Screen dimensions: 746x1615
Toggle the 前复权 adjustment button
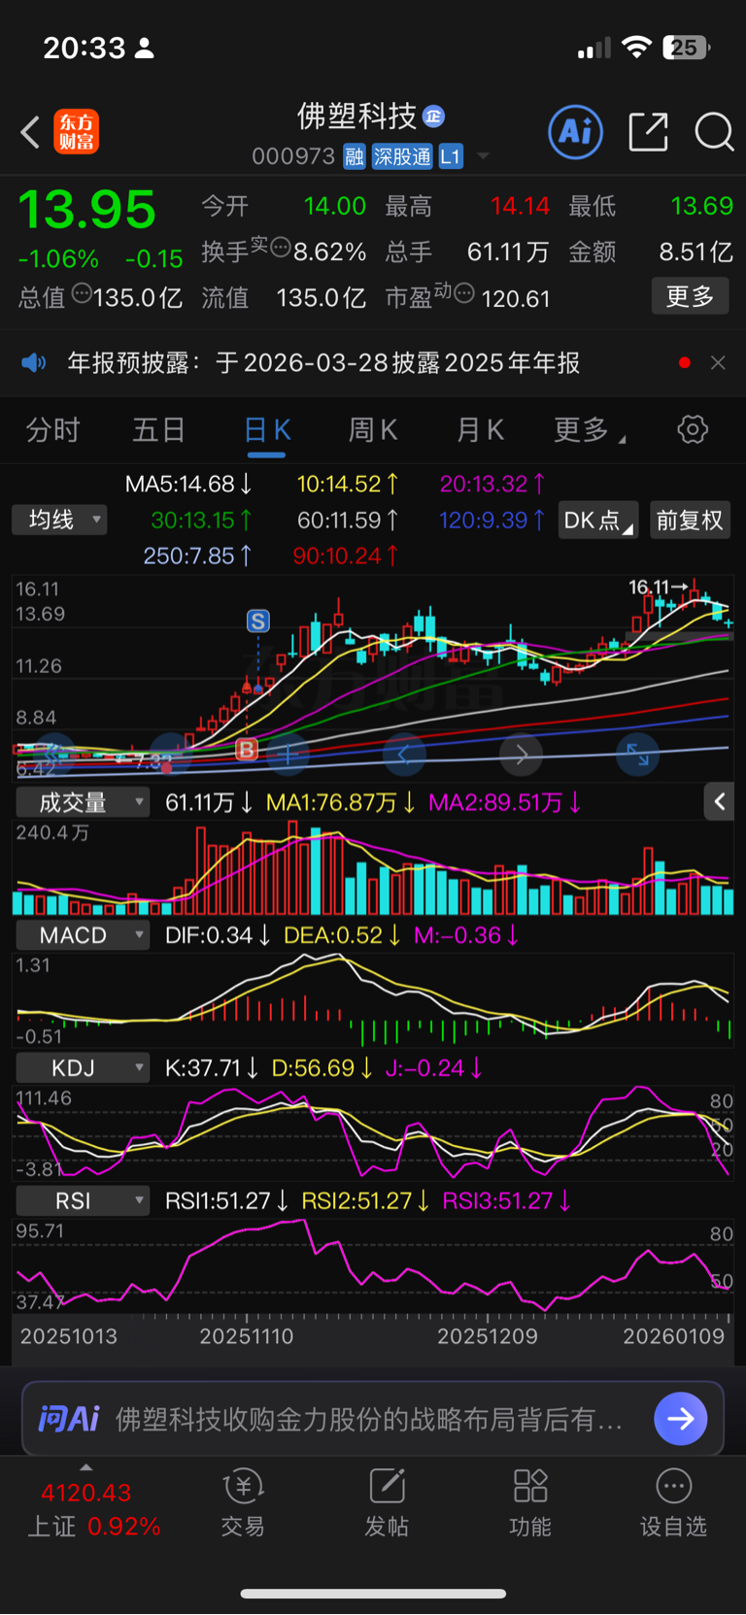[690, 521]
